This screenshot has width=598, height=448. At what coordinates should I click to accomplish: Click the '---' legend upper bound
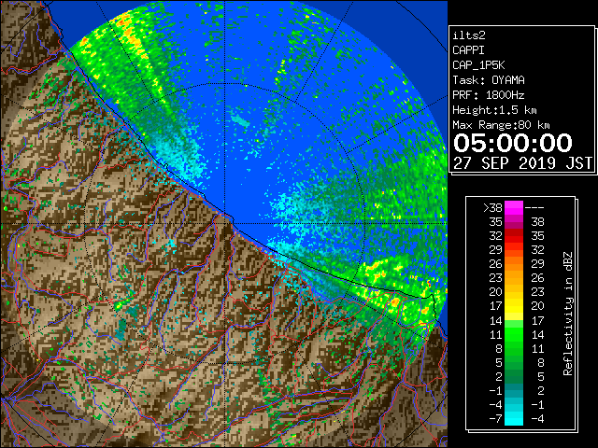(534, 207)
